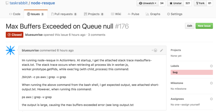Fork the node-resque repository

pyautogui.click(x=200, y=3)
